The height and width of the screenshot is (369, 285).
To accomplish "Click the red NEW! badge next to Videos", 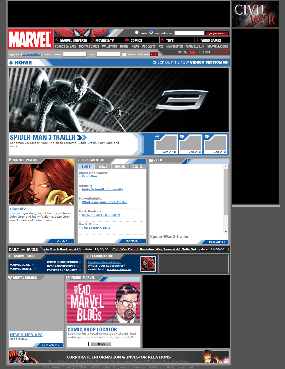I will coord(192,53).
